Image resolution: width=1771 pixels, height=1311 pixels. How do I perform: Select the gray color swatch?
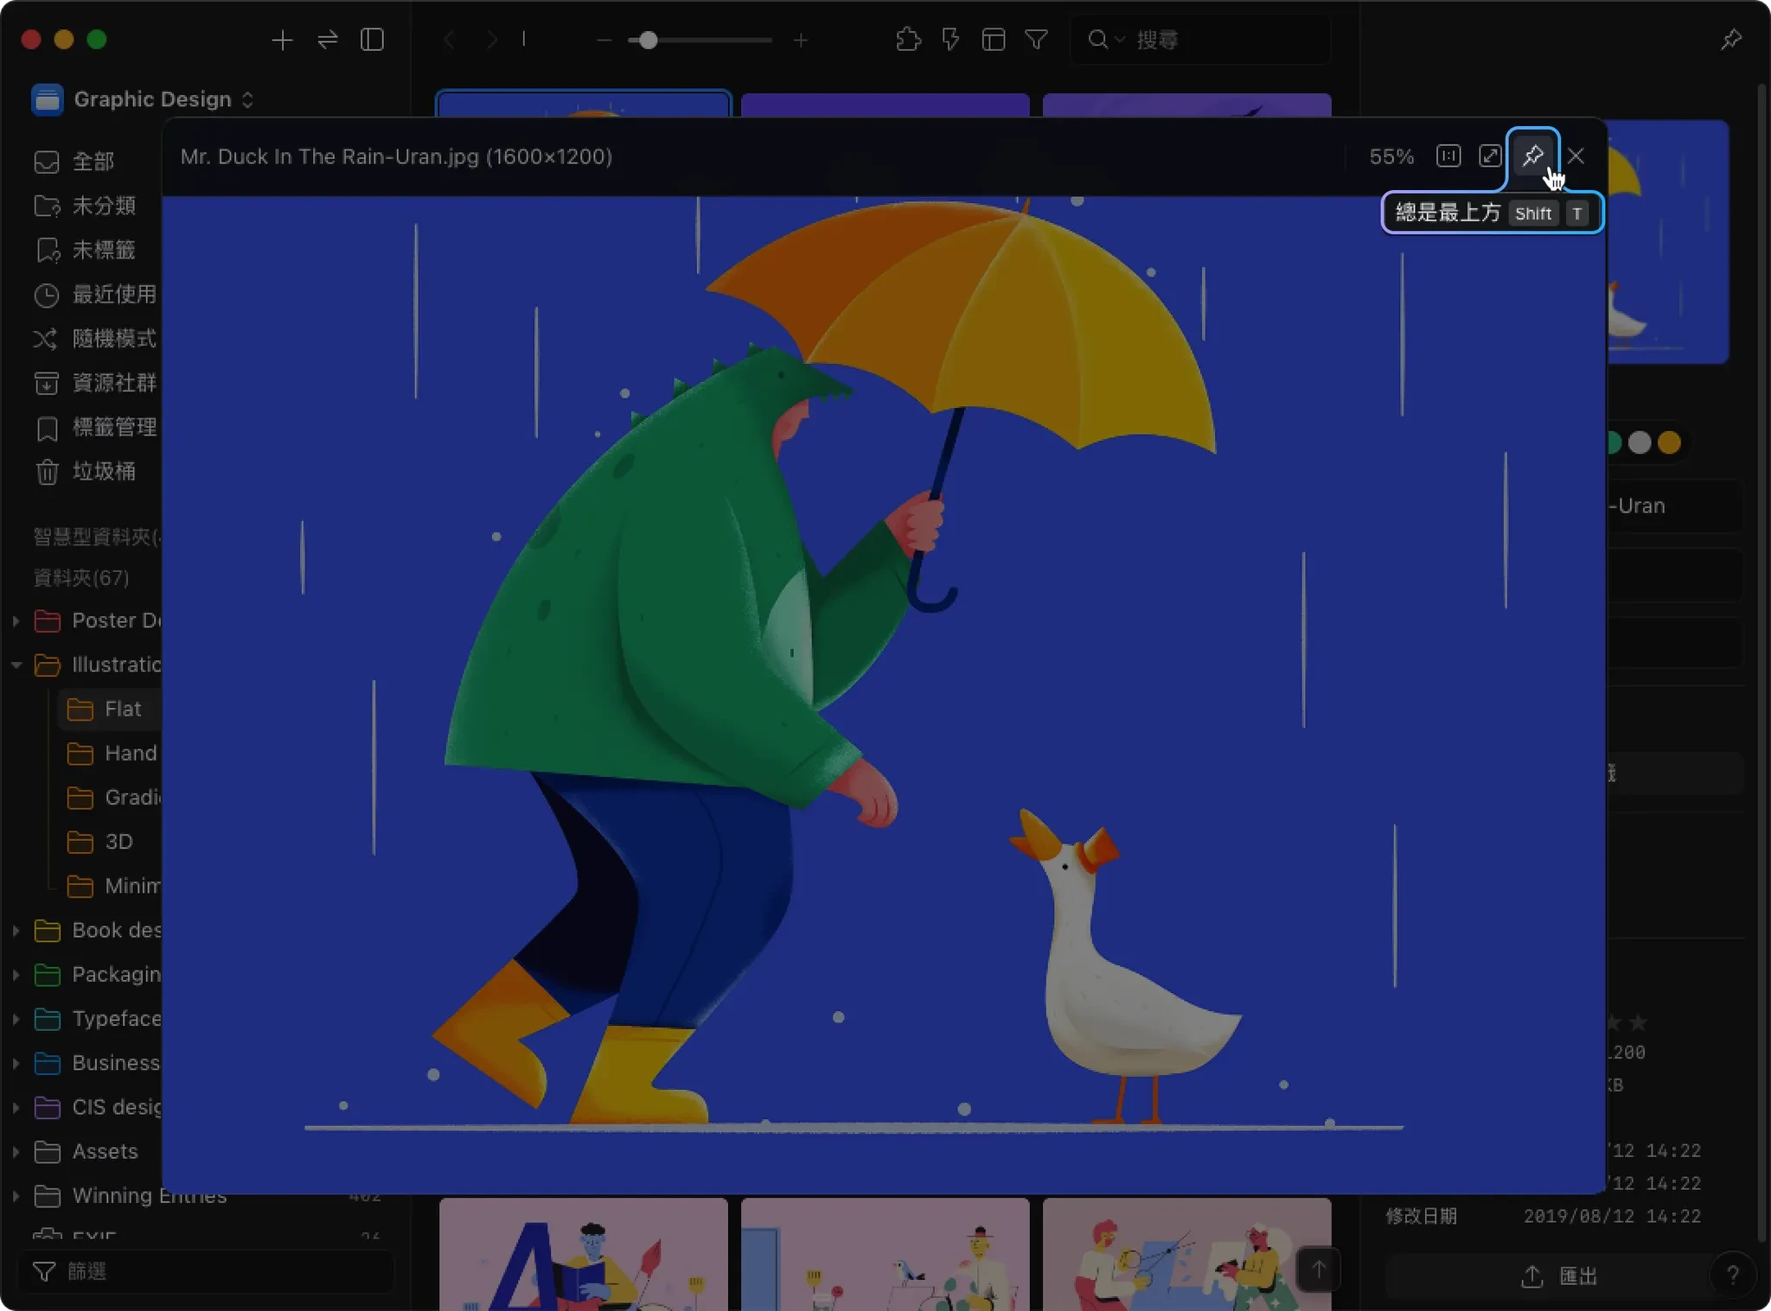tap(1640, 442)
